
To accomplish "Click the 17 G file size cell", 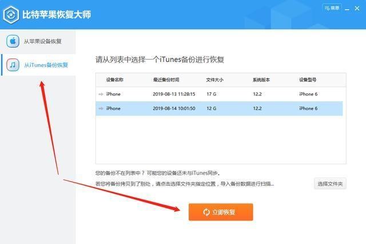I will 211,94.
